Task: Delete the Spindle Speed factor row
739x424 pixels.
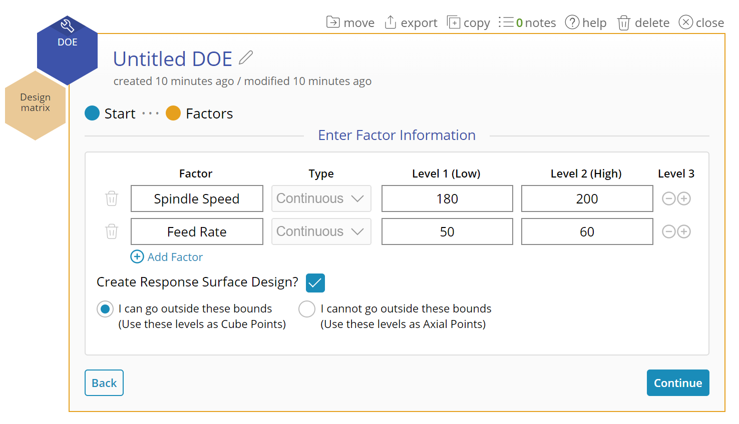Action: (112, 198)
